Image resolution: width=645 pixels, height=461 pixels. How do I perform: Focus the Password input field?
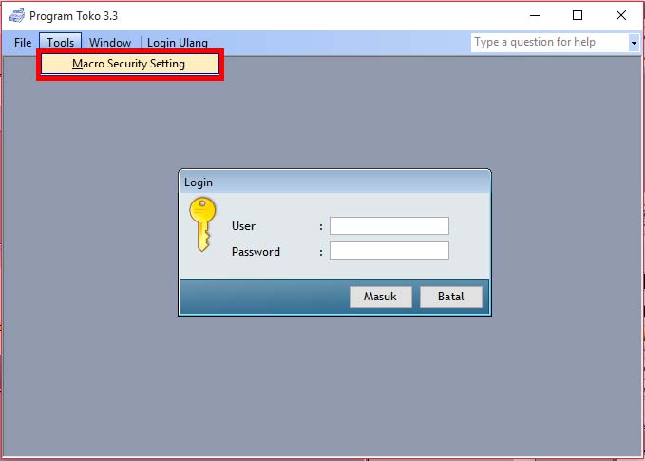[389, 252]
